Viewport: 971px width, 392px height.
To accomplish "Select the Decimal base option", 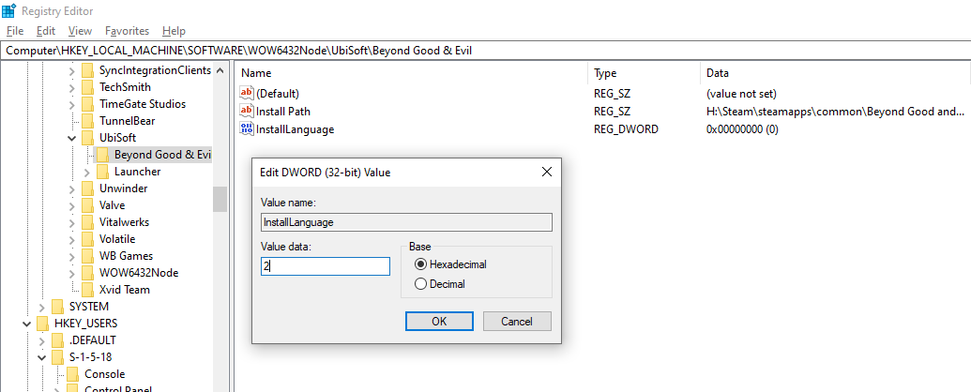I will [420, 284].
